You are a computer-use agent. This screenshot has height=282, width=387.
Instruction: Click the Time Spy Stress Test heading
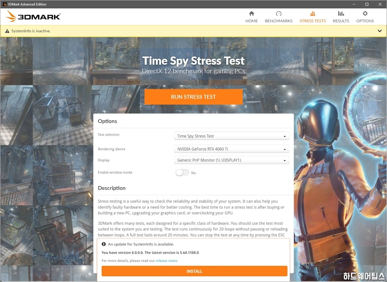pyautogui.click(x=193, y=61)
